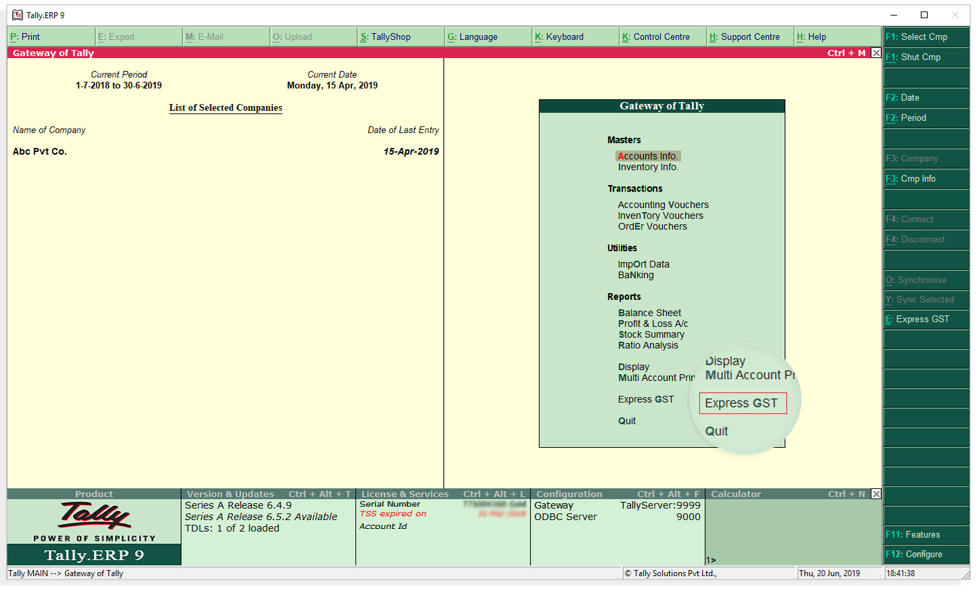979x591 pixels.
Task: Open F12: Configure
Action: (x=926, y=555)
